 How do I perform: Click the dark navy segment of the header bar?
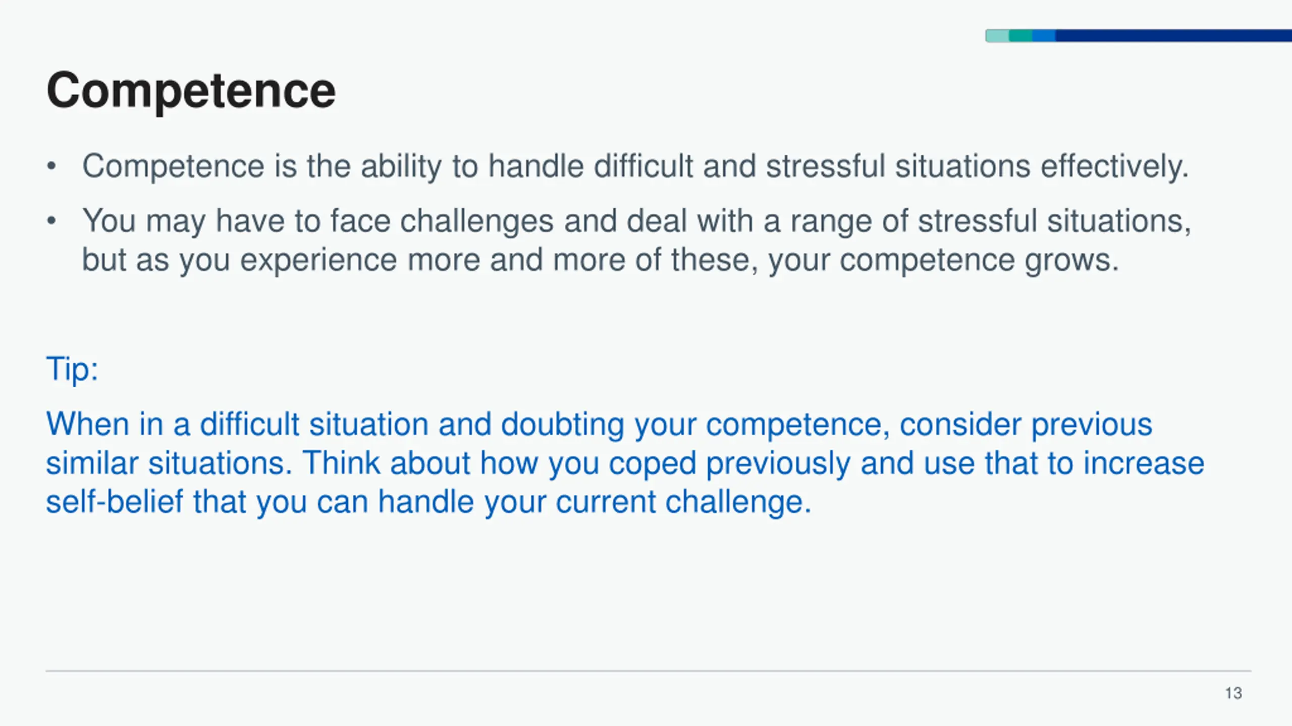point(1171,36)
